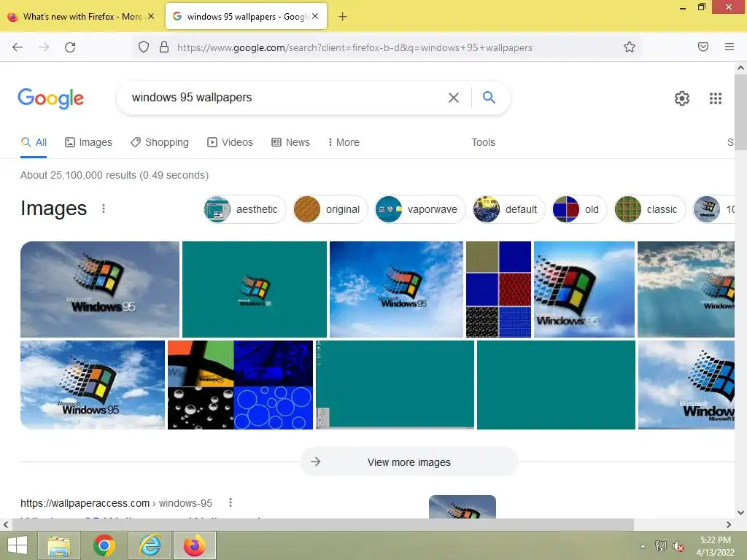Reload the current page

70,47
